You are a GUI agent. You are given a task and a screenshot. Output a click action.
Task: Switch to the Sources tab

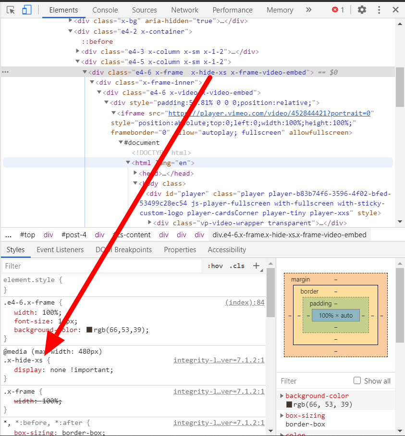pos(144,10)
